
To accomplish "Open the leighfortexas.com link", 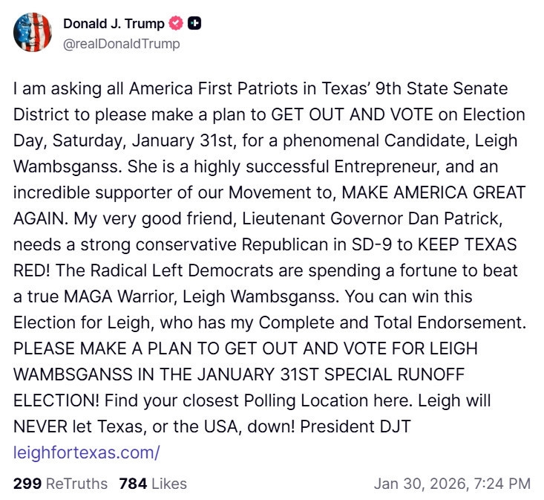I will [87, 451].
